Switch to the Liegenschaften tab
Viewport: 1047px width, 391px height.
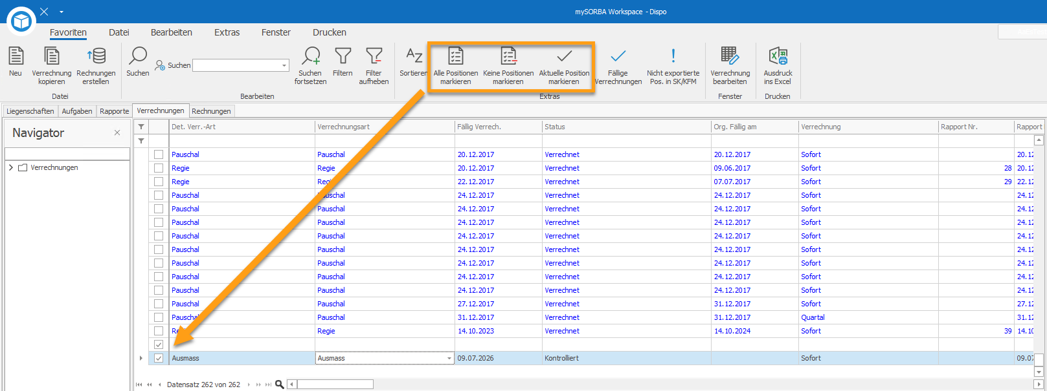[x=30, y=111]
